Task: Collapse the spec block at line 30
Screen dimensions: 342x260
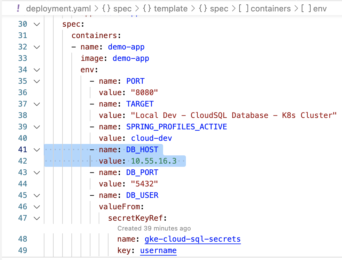Action: 37,24
